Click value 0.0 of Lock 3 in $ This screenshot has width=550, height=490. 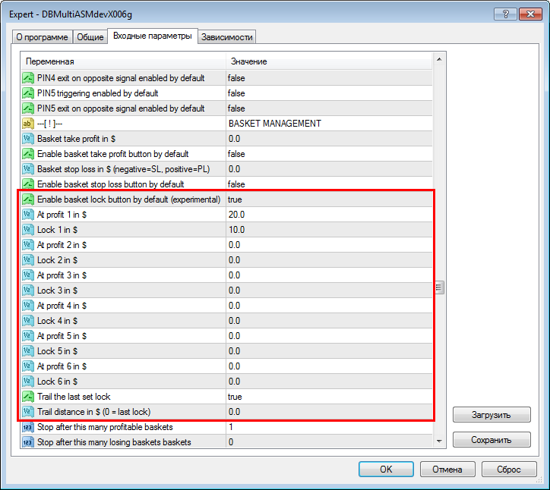(234, 291)
